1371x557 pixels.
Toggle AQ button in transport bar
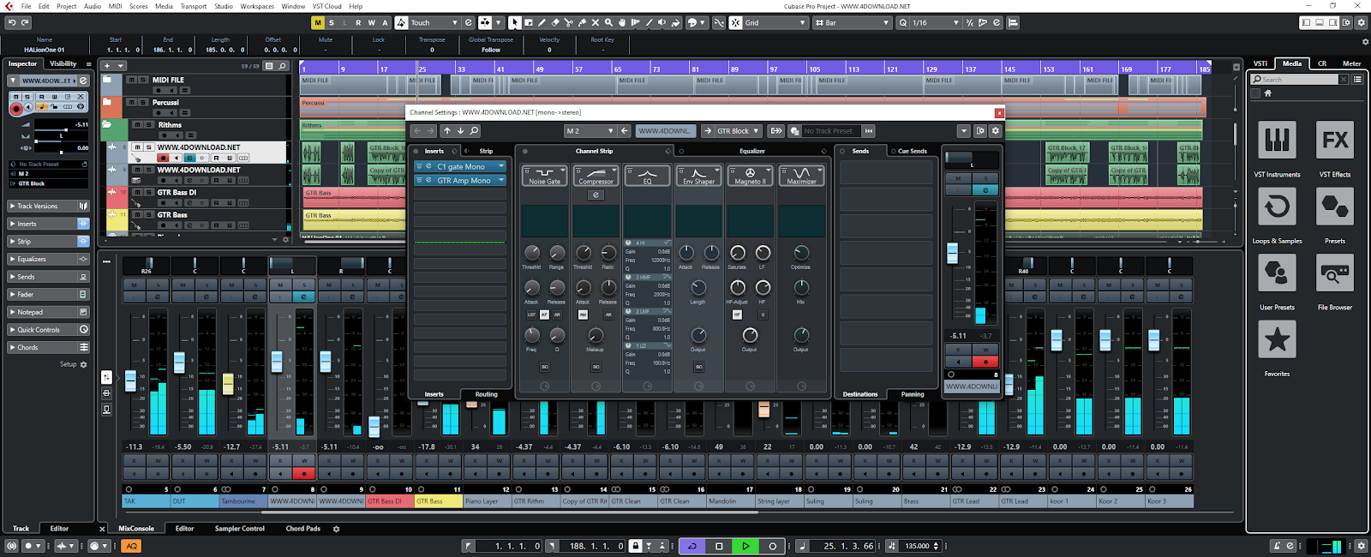[x=131, y=546]
